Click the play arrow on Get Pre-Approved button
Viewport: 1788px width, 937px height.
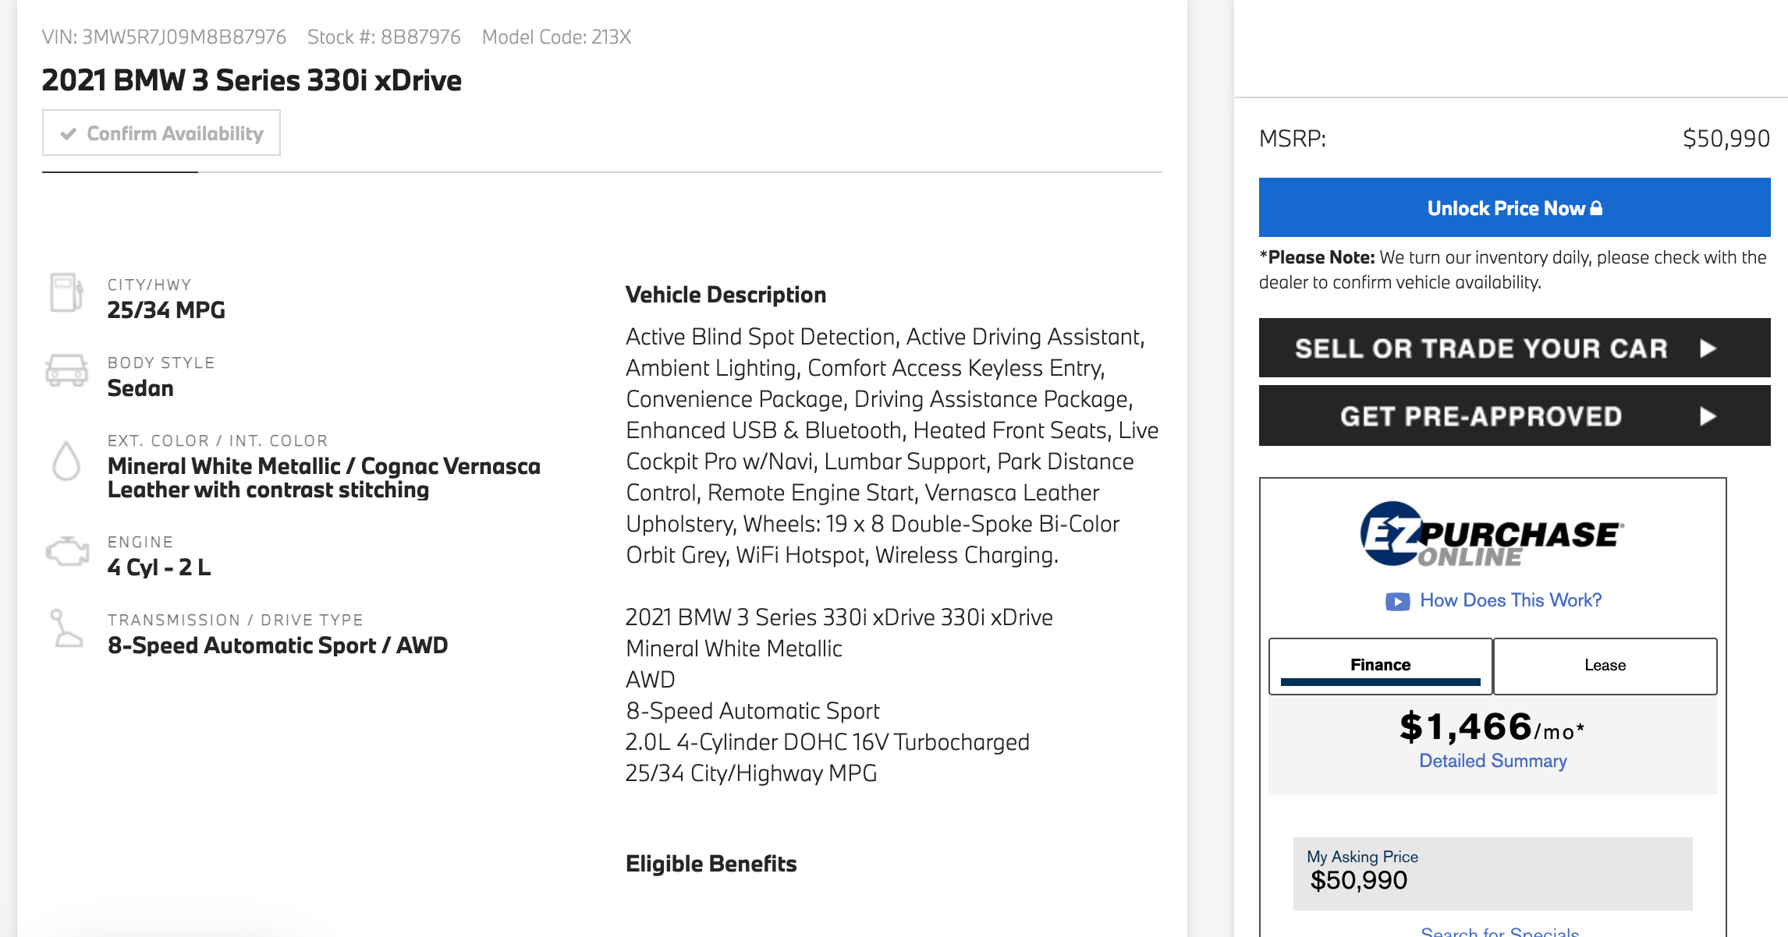coord(1708,416)
